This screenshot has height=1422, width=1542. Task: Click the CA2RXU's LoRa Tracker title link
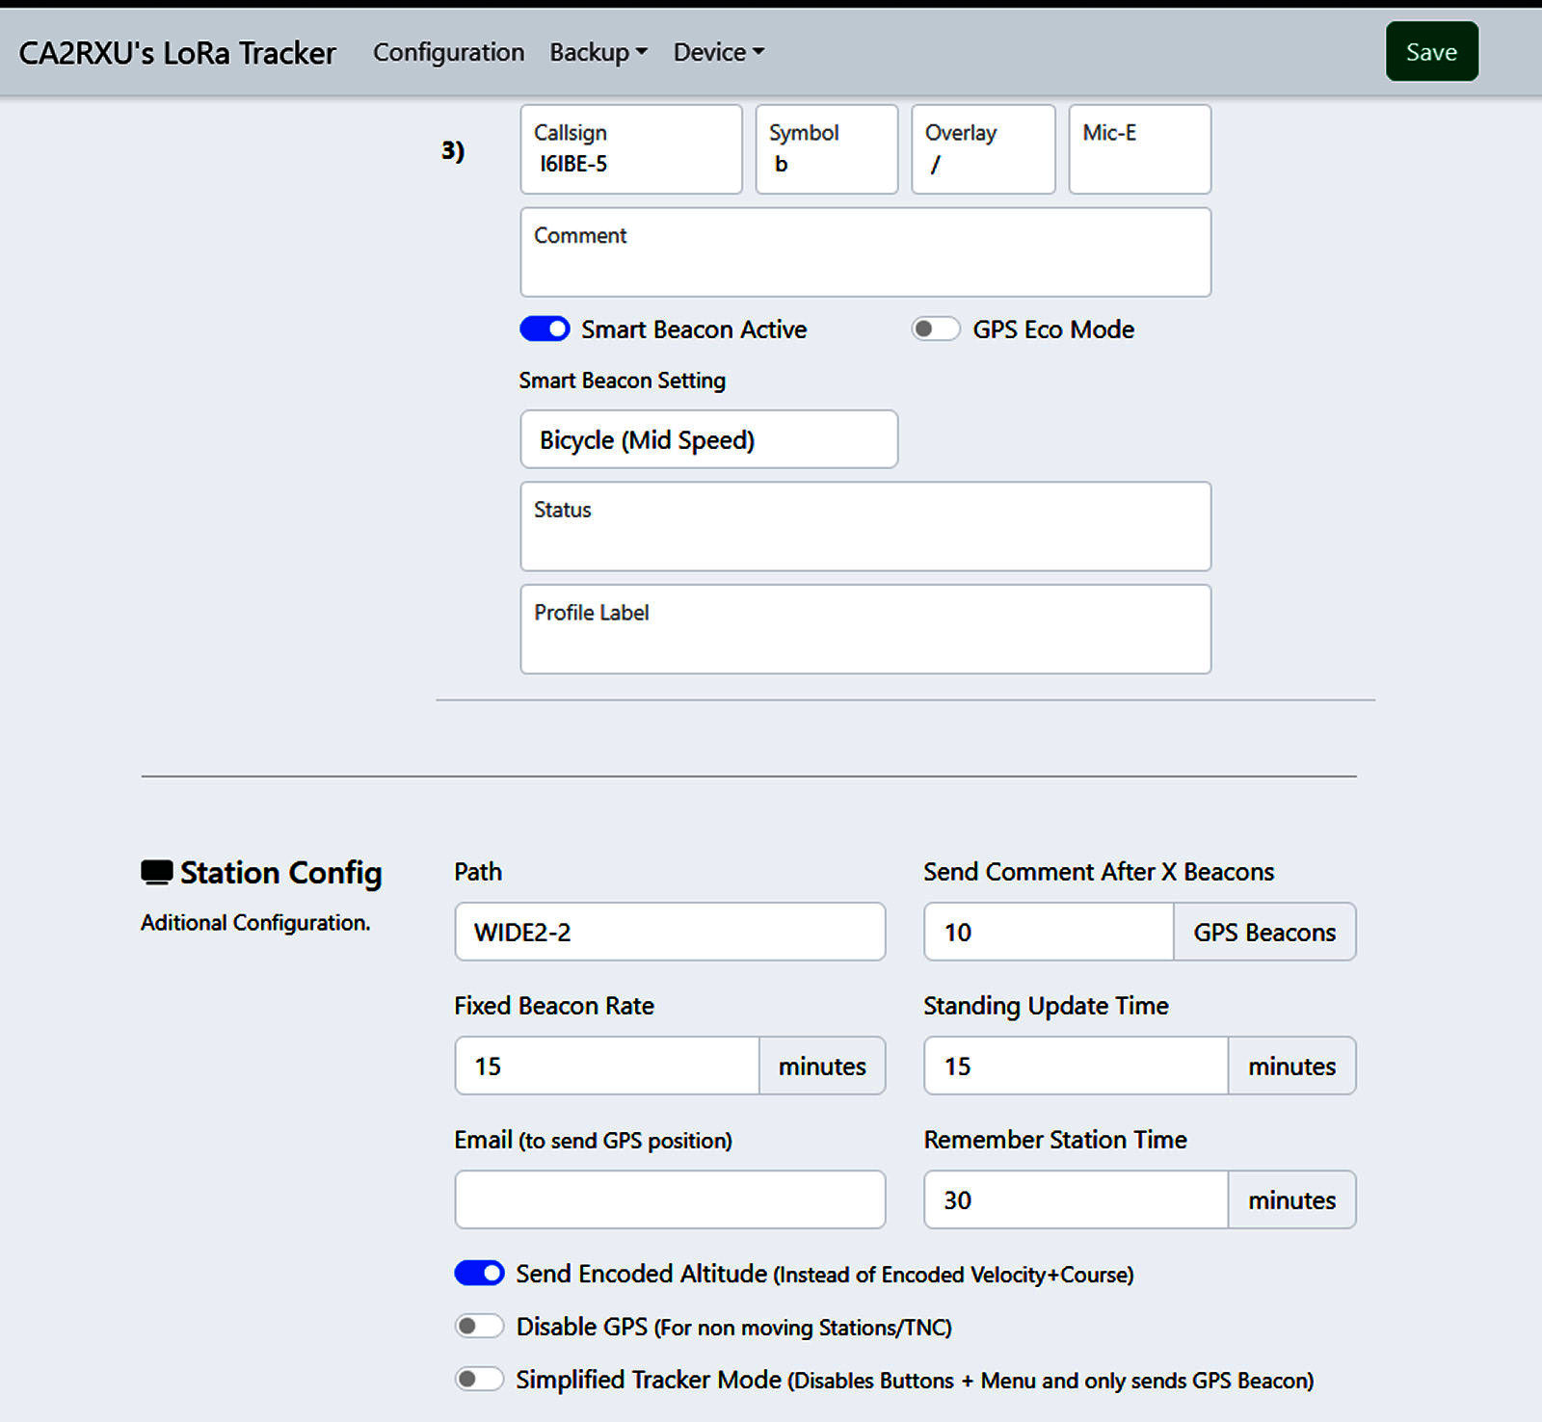coord(177,52)
